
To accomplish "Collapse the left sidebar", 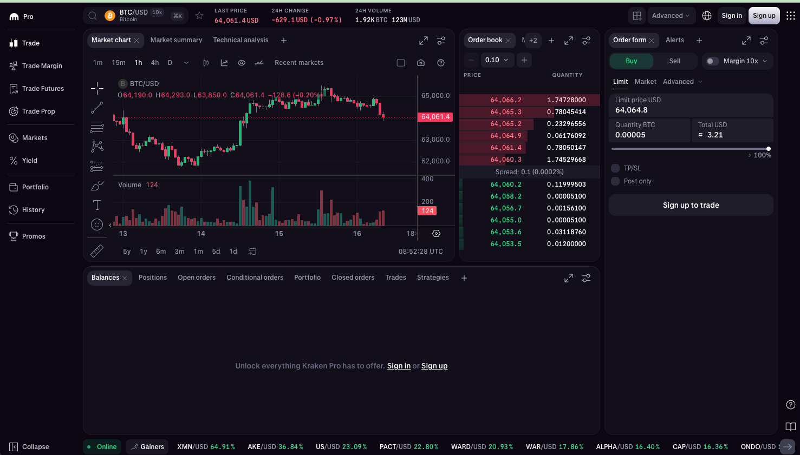I will (x=29, y=447).
